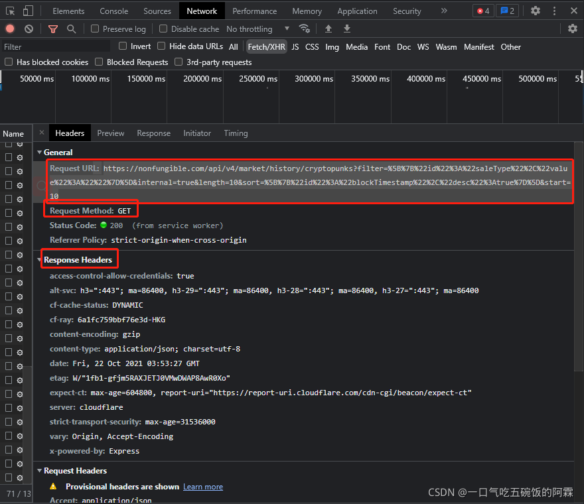584x504 pixels.
Task: Click the 250000 ms timeline marker
Action: click(x=258, y=78)
